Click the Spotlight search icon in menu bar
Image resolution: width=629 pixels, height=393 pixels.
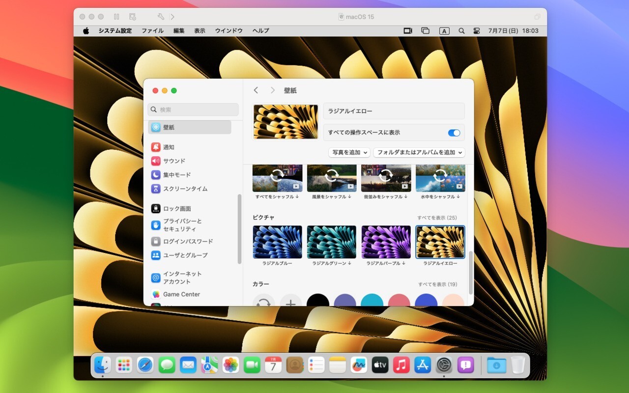(x=461, y=30)
